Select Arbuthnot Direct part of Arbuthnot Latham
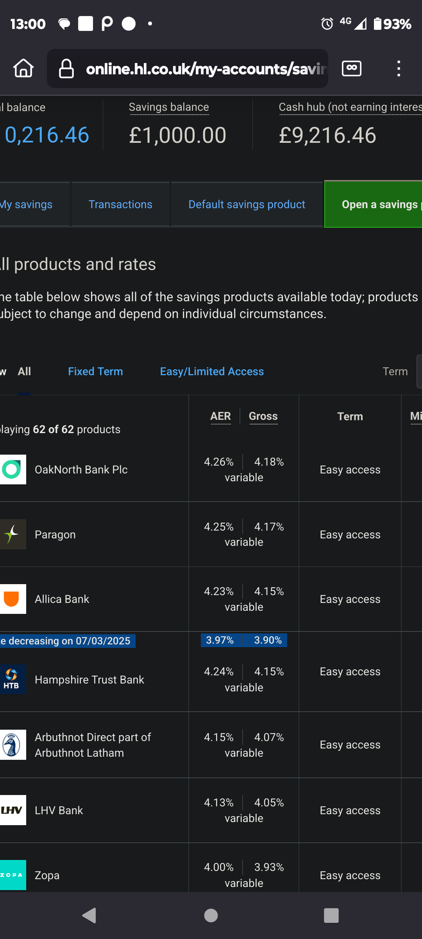422x939 pixels. pos(93,745)
